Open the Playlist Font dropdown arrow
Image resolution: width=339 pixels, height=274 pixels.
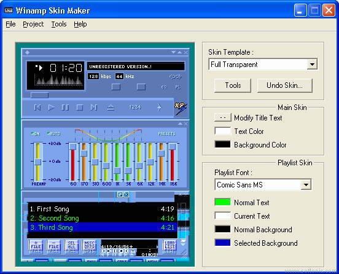306,185
